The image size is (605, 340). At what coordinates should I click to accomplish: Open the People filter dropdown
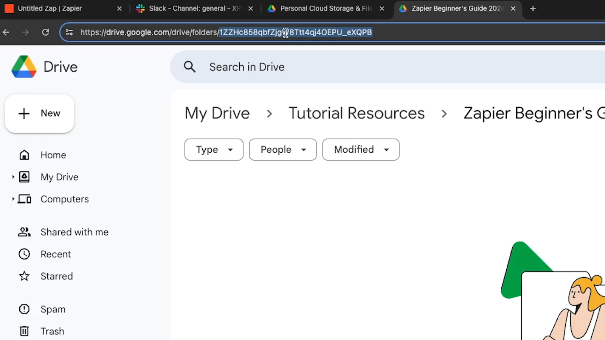point(283,150)
